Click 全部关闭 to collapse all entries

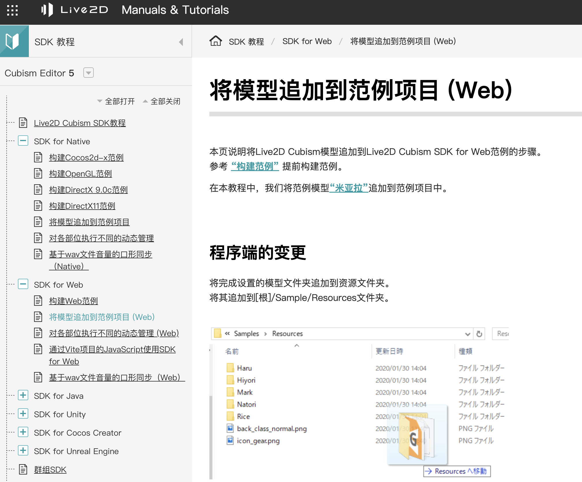[x=165, y=101]
